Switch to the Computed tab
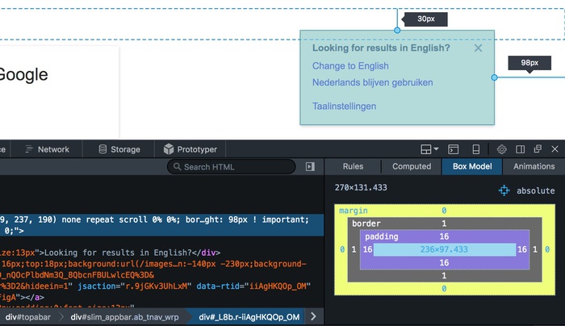Screen dimensions: 565x326 (412, 167)
